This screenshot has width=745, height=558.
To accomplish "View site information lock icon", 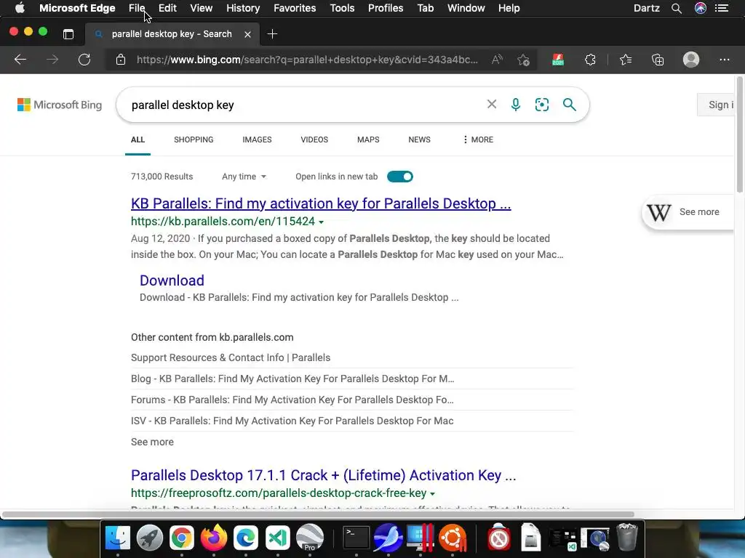I will 121,60.
